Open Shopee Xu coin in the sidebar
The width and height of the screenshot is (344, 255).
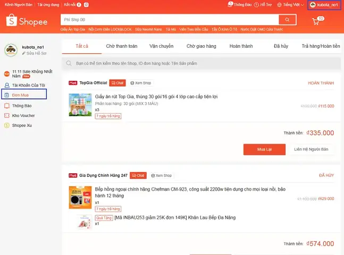pyautogui.click(x=18, y=125)
